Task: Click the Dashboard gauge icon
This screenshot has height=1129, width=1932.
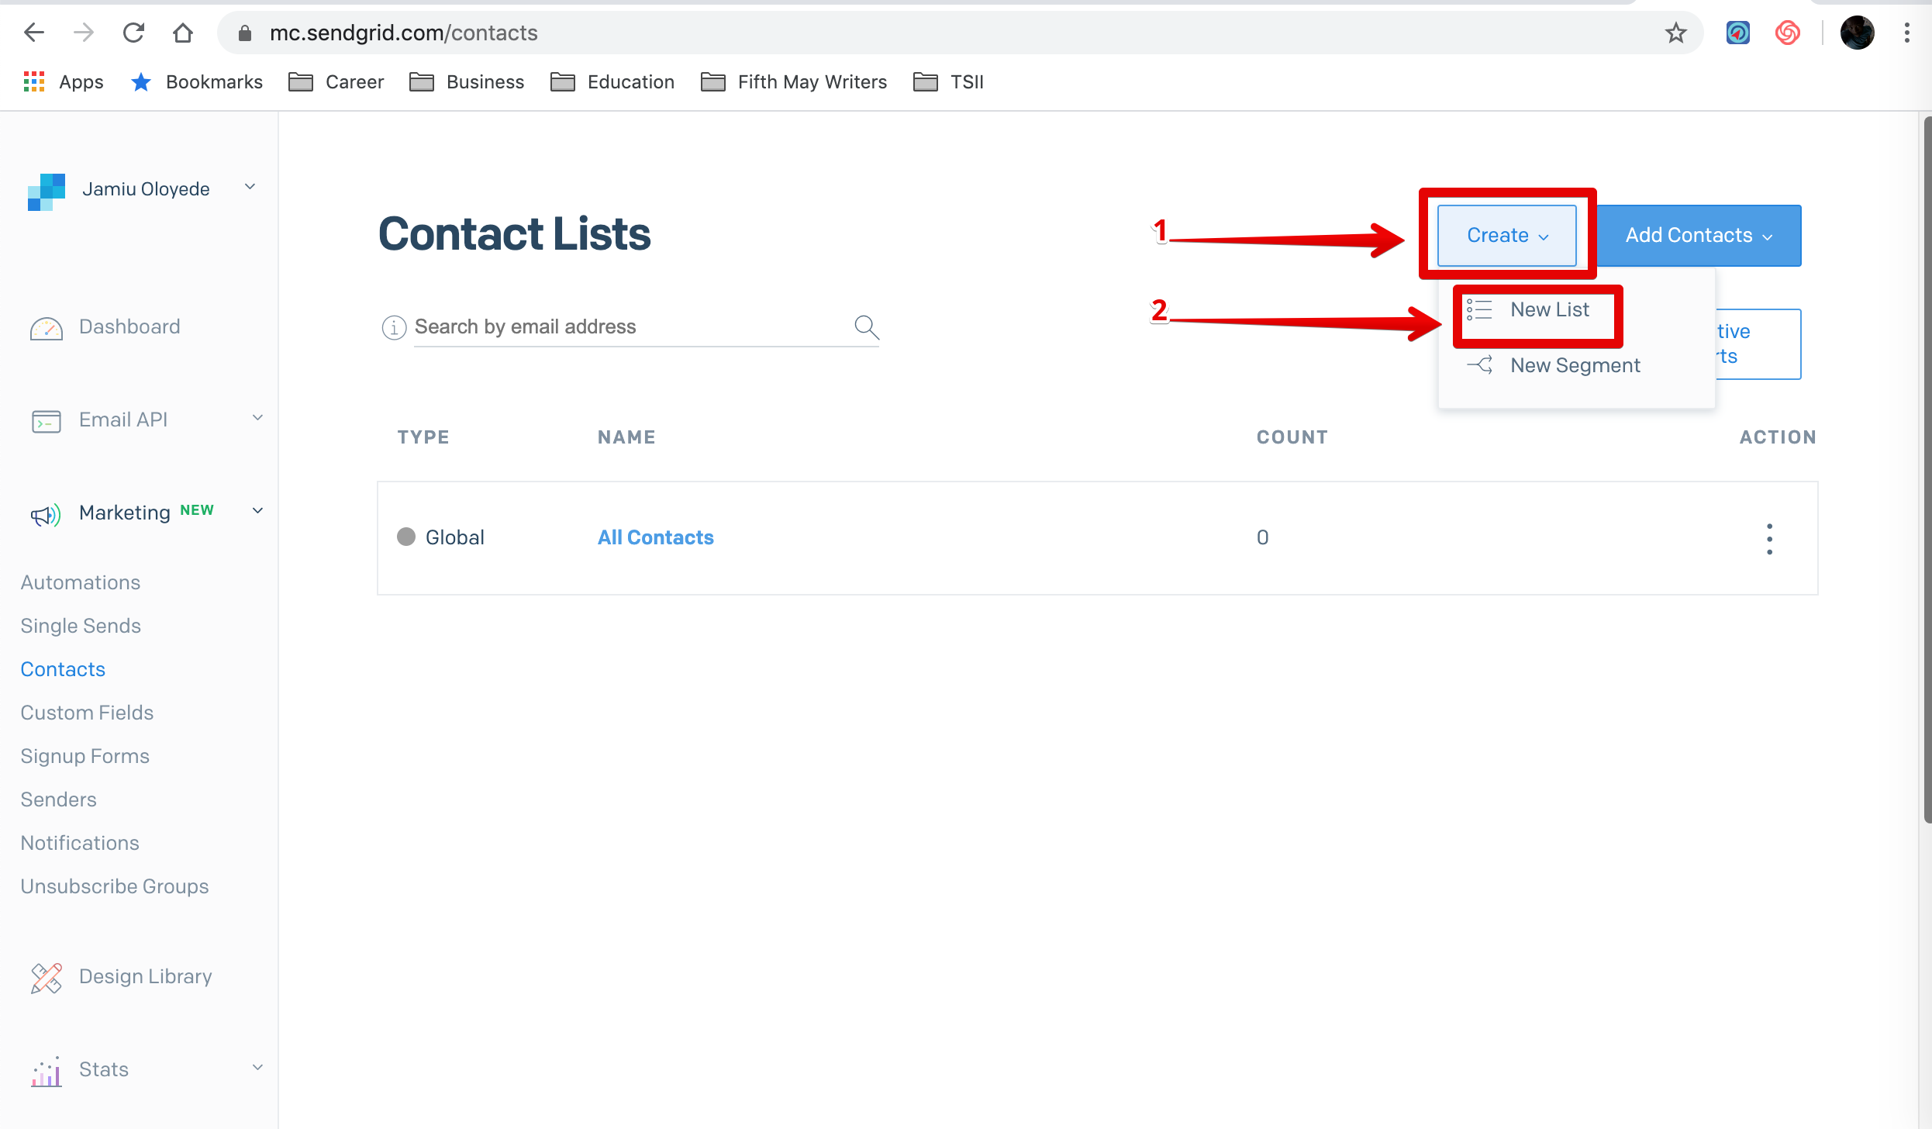Action: click(46, 328)
